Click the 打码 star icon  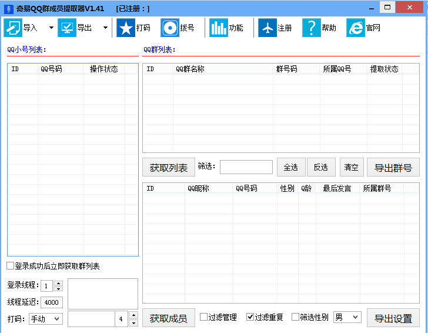click(x=126, y=28)
